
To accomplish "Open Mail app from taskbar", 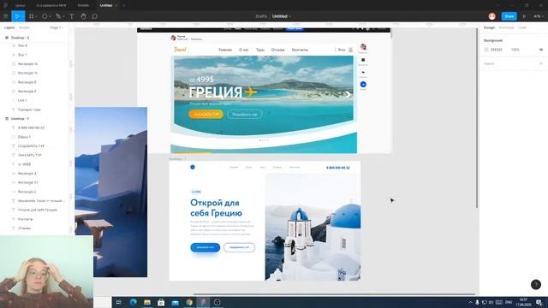I will [x=175, y=302].
